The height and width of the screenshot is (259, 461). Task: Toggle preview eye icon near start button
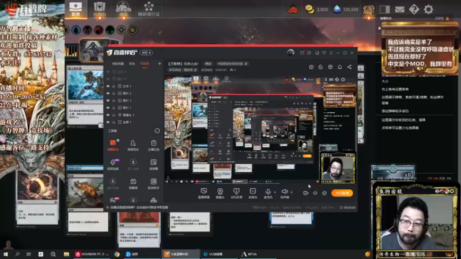315,193
